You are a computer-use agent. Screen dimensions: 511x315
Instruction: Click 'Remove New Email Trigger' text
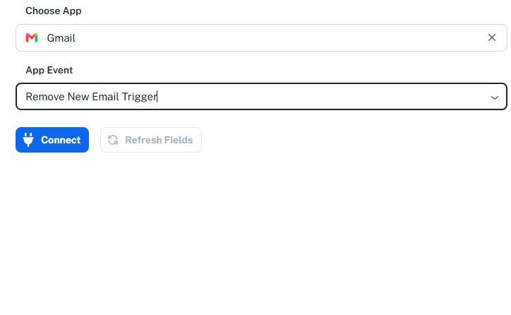91,97
